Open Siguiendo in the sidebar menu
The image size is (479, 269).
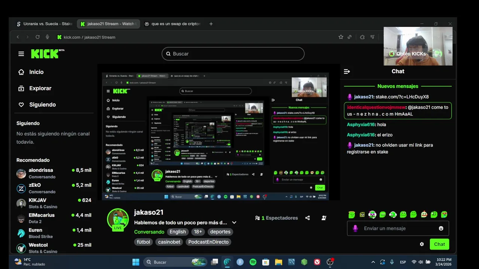[x=37, y=105]
